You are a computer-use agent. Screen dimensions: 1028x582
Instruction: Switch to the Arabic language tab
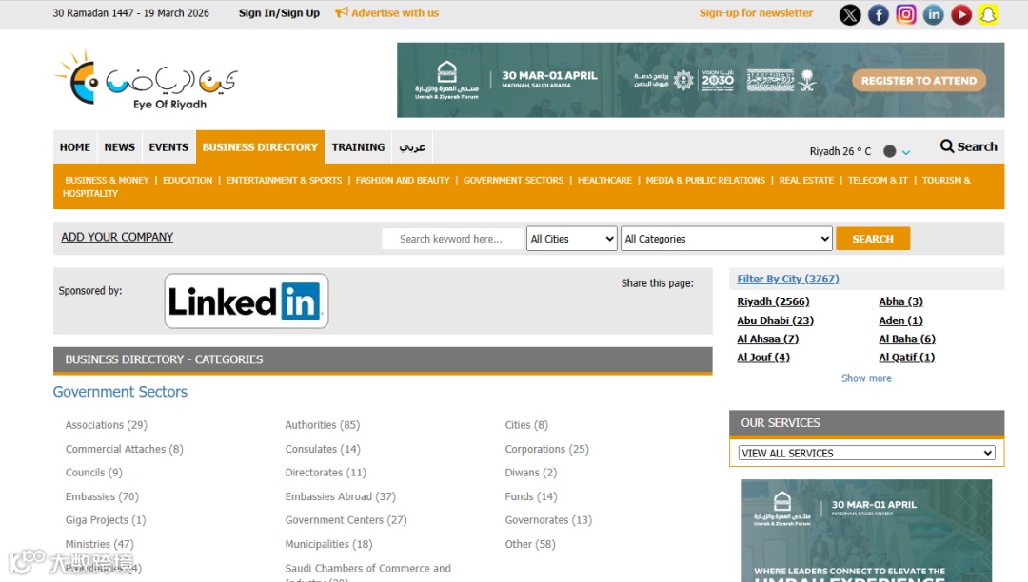click(x=412, y=147)
